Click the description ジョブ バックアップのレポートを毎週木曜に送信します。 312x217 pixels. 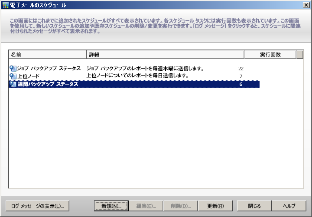click(x=145, y=69)
